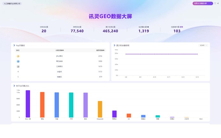Click the 讯灵GEO数据大屏 page title
The height and width of the screenshot is (138, 221).
tap(110, 16)
